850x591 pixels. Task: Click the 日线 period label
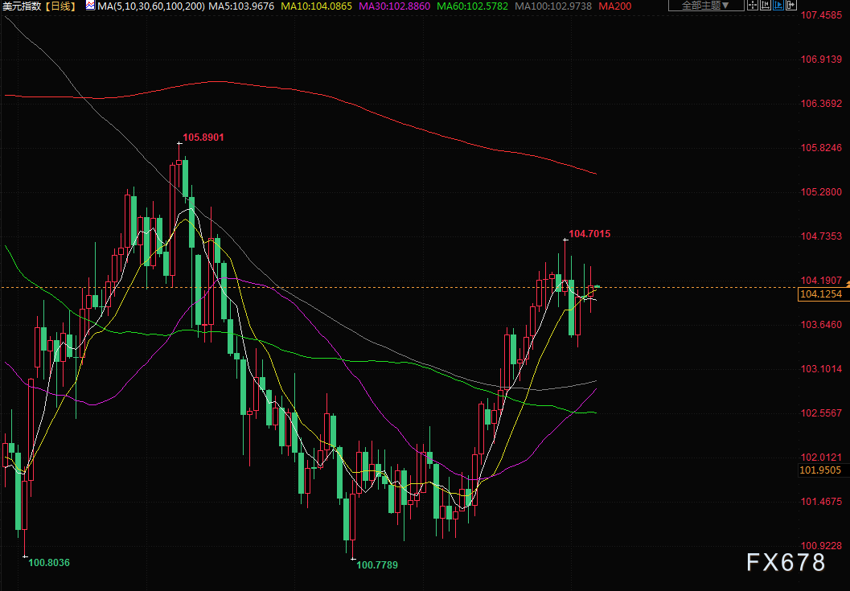tap(60, 6)
